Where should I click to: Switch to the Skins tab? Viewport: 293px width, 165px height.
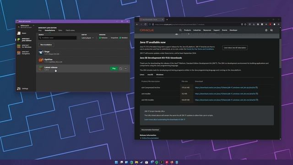tap(60, 30)
